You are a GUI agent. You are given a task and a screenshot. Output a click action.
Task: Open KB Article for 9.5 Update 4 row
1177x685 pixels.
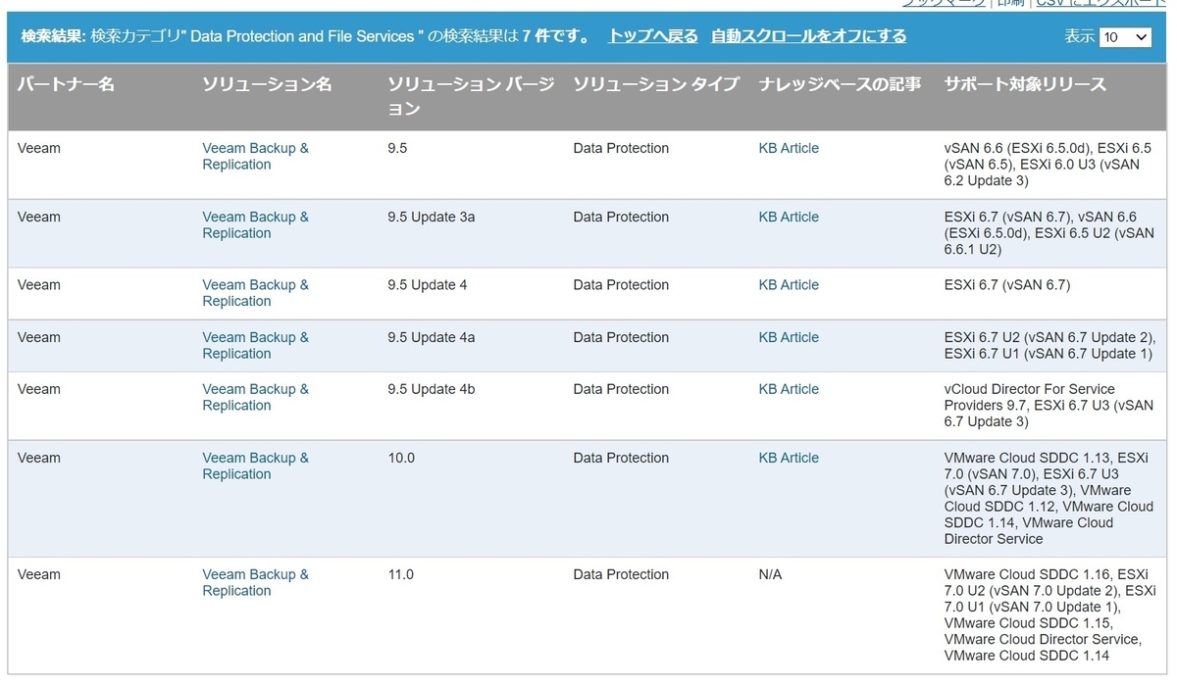pyautogui.click(x=789, y=285)
